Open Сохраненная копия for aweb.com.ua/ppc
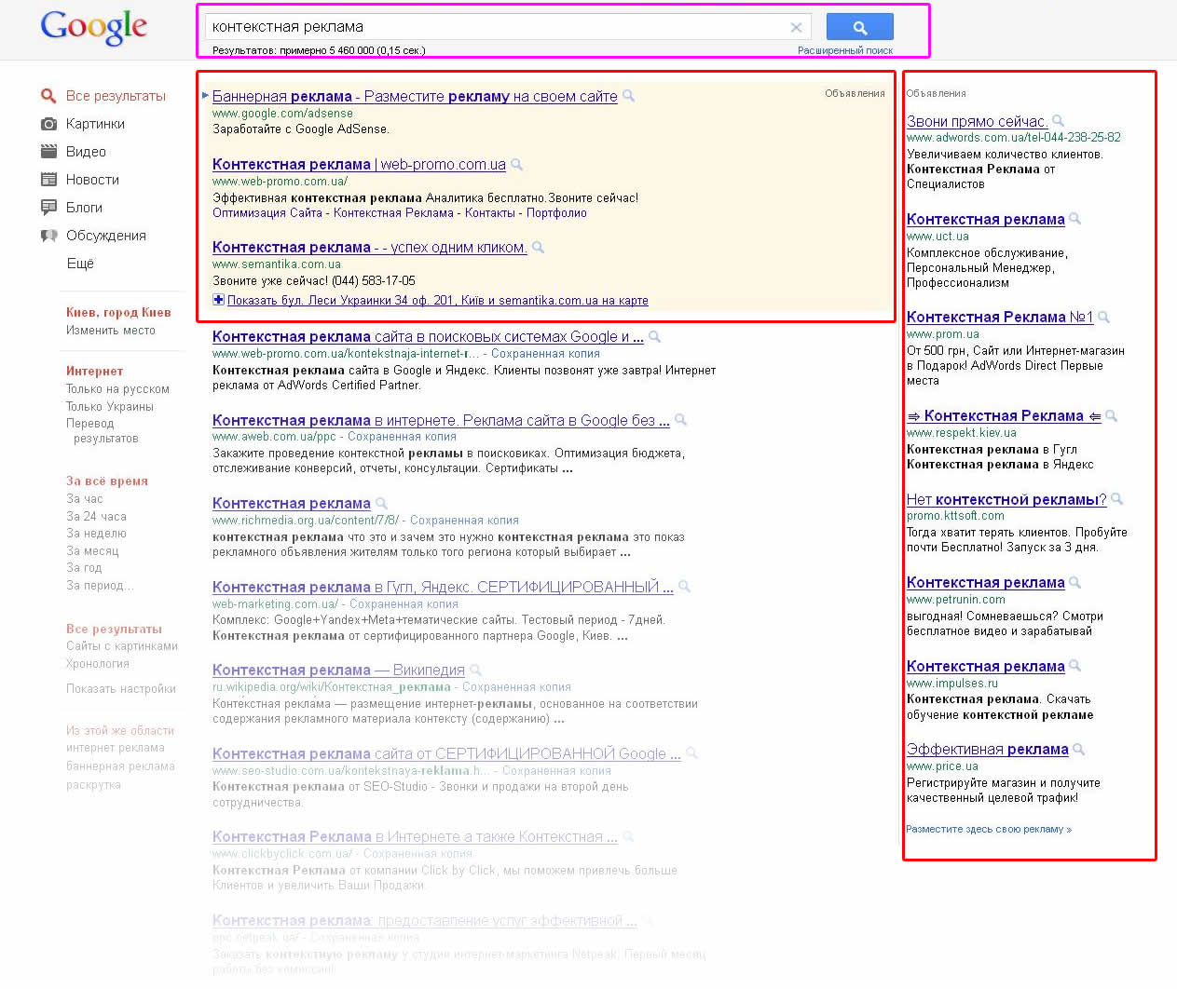This screenshot has height=989, width=1177. pyautogui.click(x=403, y=437)
